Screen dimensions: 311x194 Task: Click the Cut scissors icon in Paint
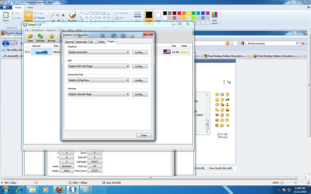[x=13, y=13]
